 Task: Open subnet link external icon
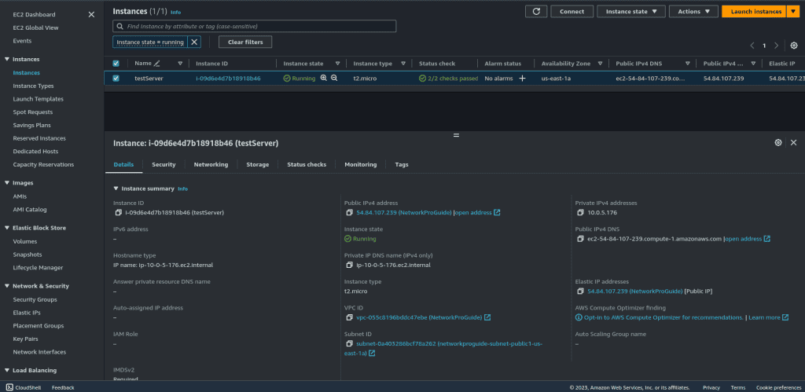[x=372, y=354]
